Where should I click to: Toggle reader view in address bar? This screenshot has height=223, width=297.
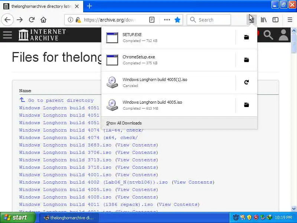click(x=152, y=20)
